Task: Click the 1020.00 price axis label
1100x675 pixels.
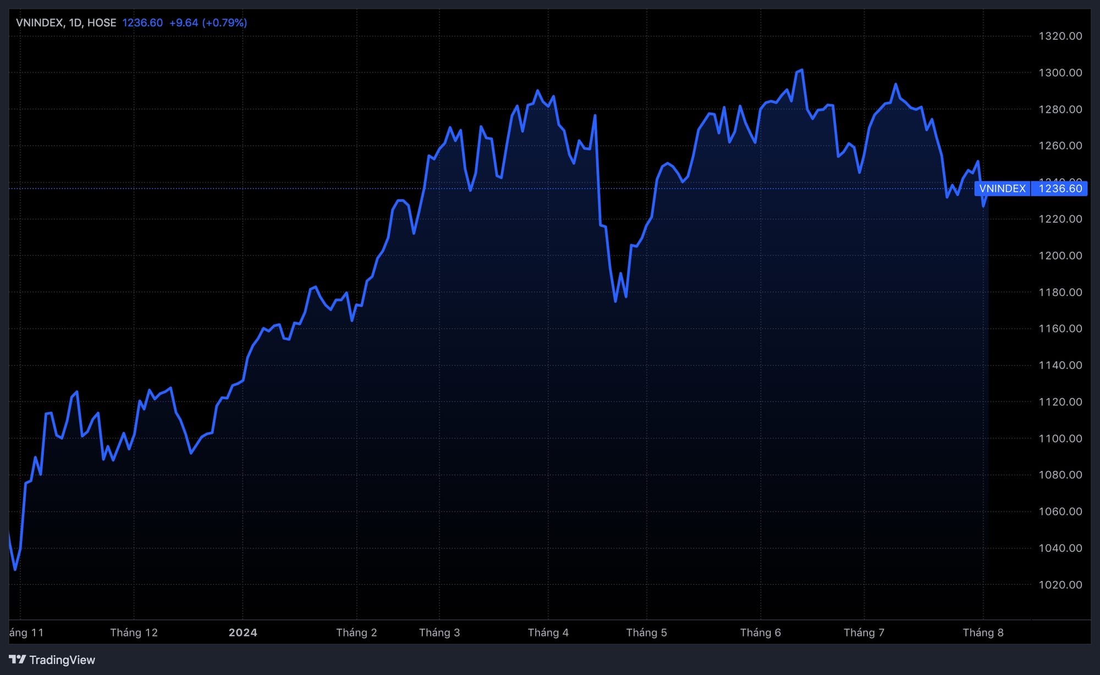Action: tap(1060, 585)
